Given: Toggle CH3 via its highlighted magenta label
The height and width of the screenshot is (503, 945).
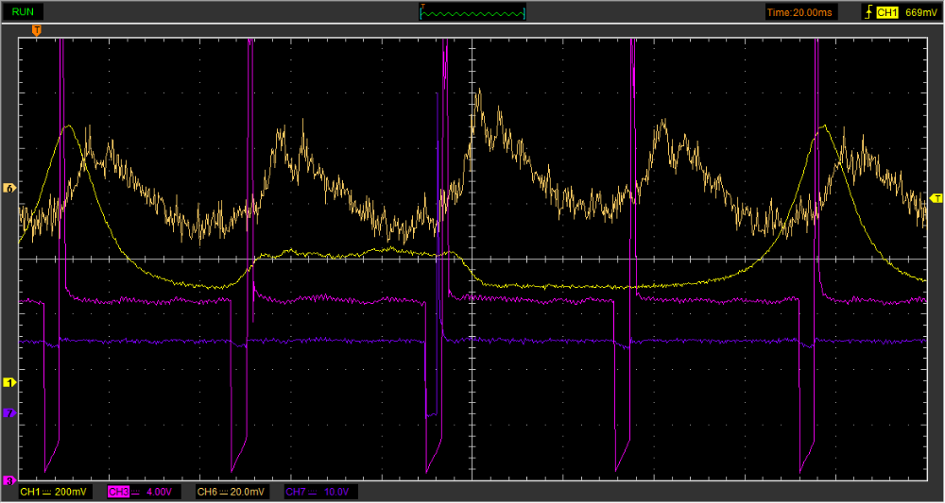Looking at the screenshot, I should 118,492.
